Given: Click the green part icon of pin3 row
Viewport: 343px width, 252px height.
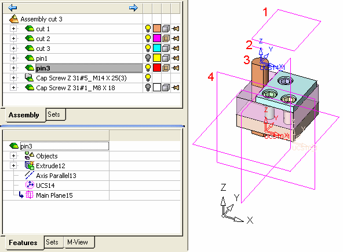Looking at the screenshot, I should click(x=30, y=68).
